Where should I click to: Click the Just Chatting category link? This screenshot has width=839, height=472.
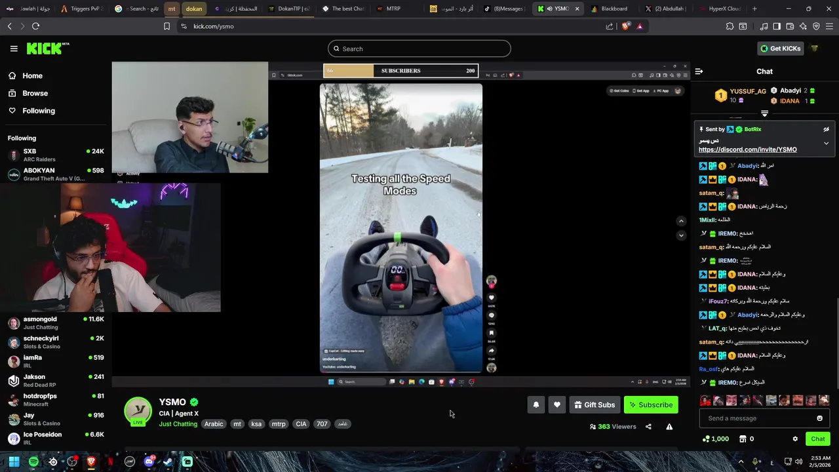[x=178, y=424]
